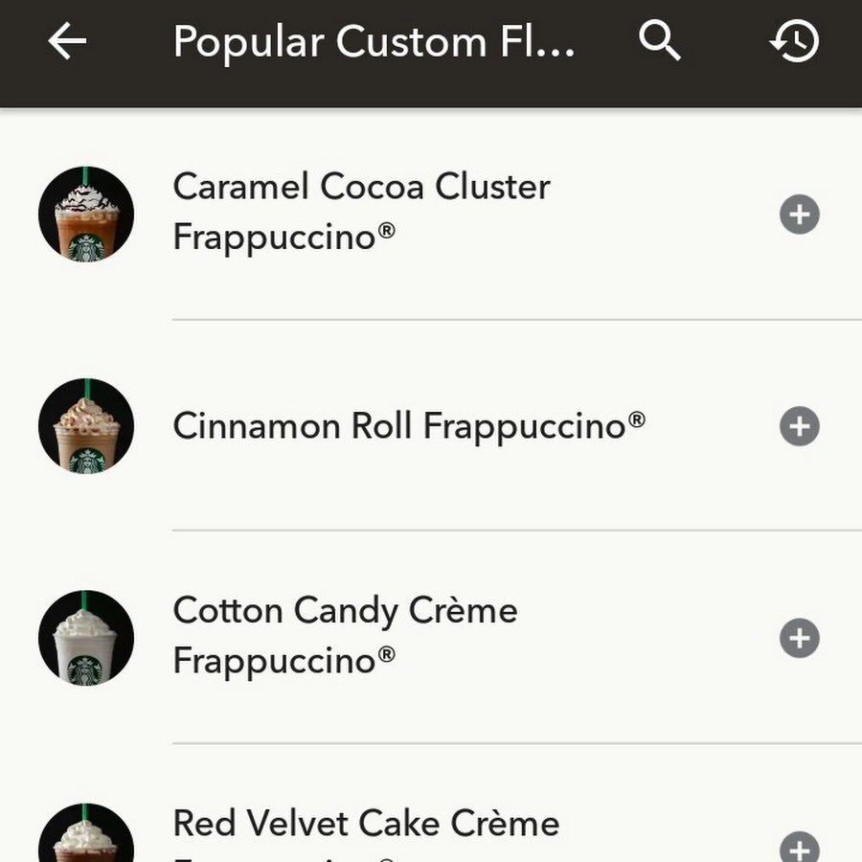This screenshot has height=862, width=862.
Task: Tap the Red Velvet Cake drink photo
Action: [x=86, y=832]
